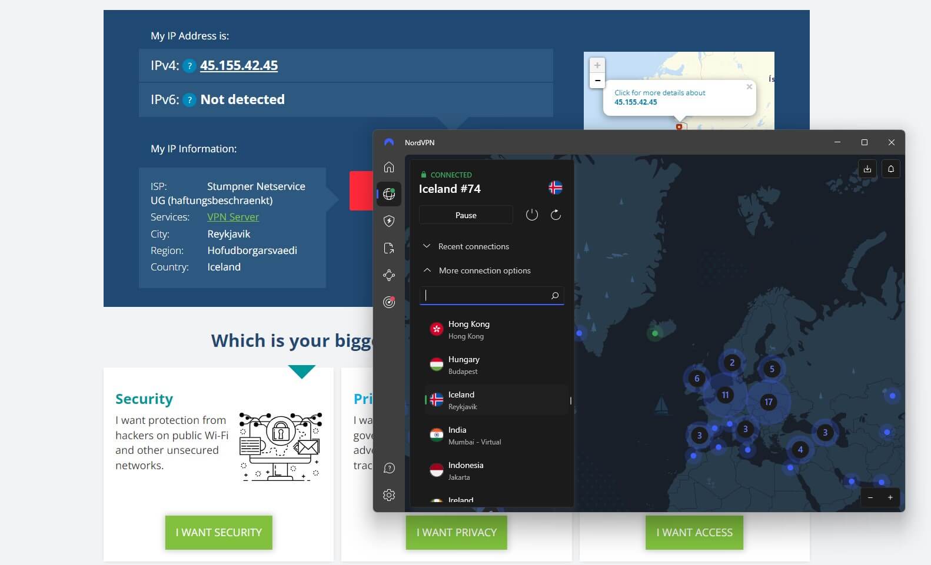This screenshot has height=565, width=931.
Task: Click the green Iceland dot on NordVPN map
Action: (655, 333)
